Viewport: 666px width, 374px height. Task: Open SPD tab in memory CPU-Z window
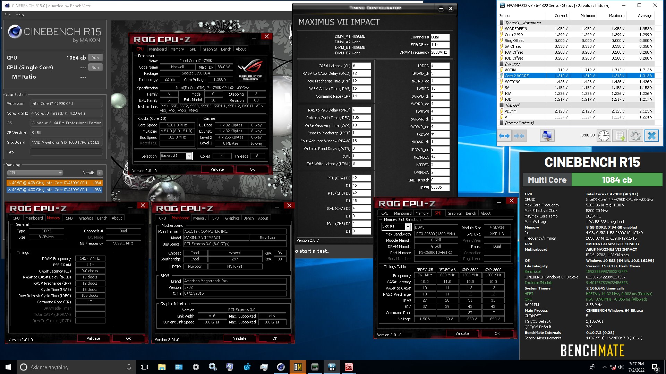click(x=69, y=218)
